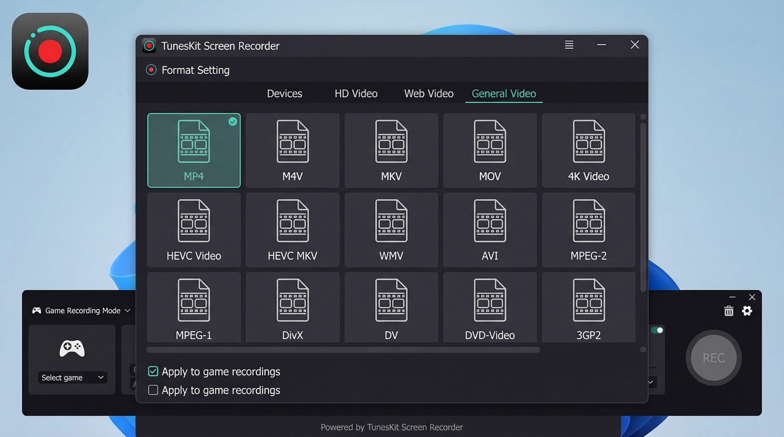Open the hamburger menu of TunesKit

[x=569, y=45]
